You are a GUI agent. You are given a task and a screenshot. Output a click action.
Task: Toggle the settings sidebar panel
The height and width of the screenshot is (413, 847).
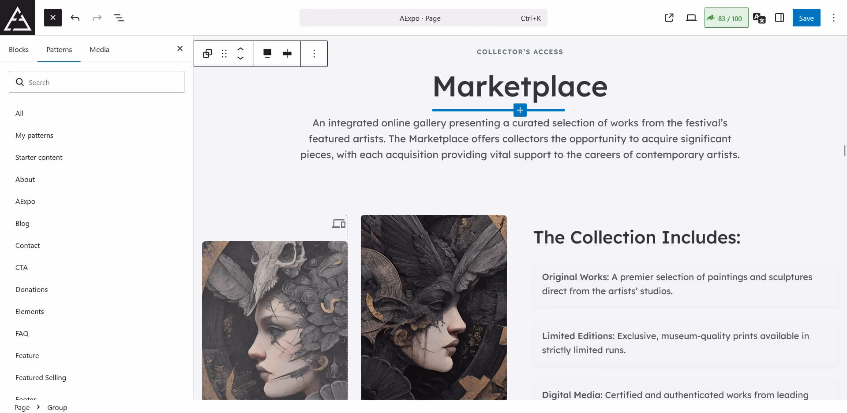click(780, 18)
